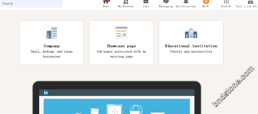Choose the Showcase page heading
258x114 pixels.
[121, 46]
